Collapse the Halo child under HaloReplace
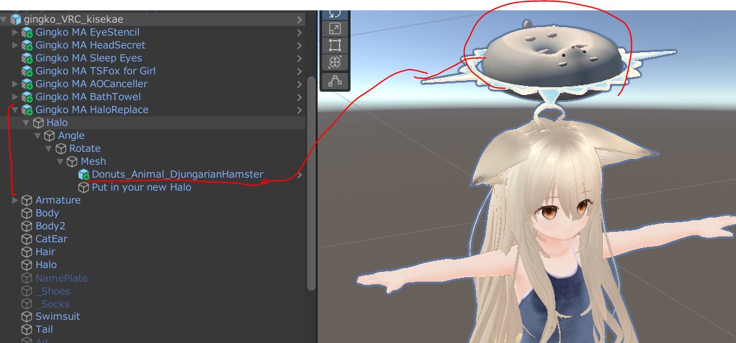736x343 pixels. pos(27,123)
